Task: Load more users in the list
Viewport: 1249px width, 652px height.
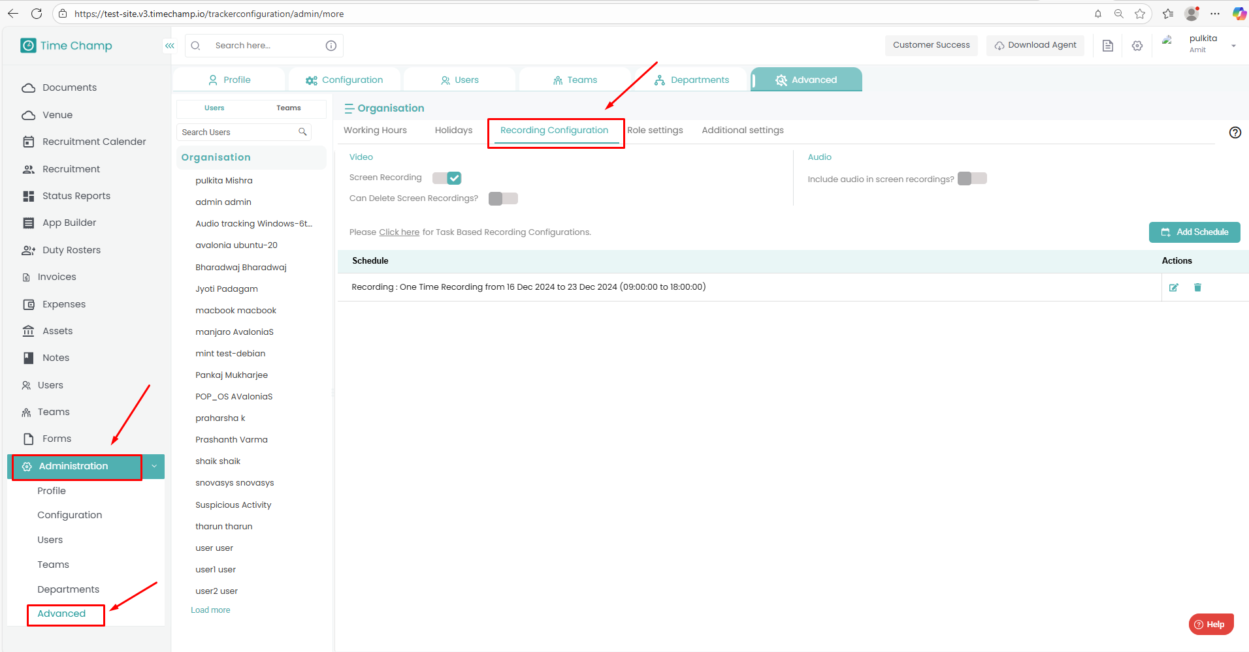Action: [210, 610]
